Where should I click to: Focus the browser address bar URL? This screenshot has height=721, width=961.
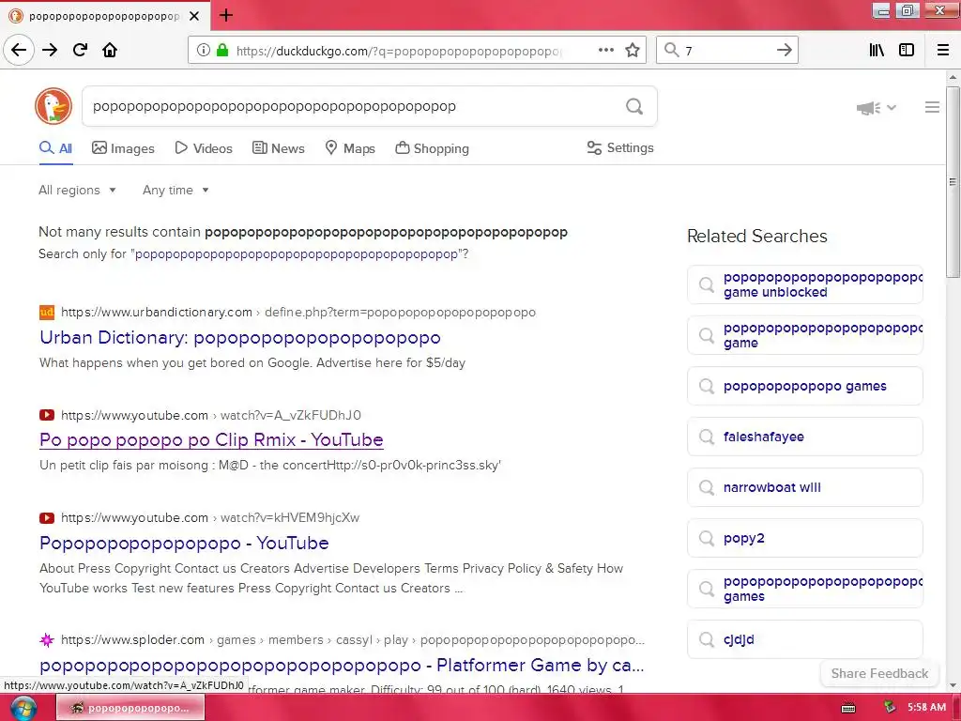pyautogui.click(x=398, y=51)
